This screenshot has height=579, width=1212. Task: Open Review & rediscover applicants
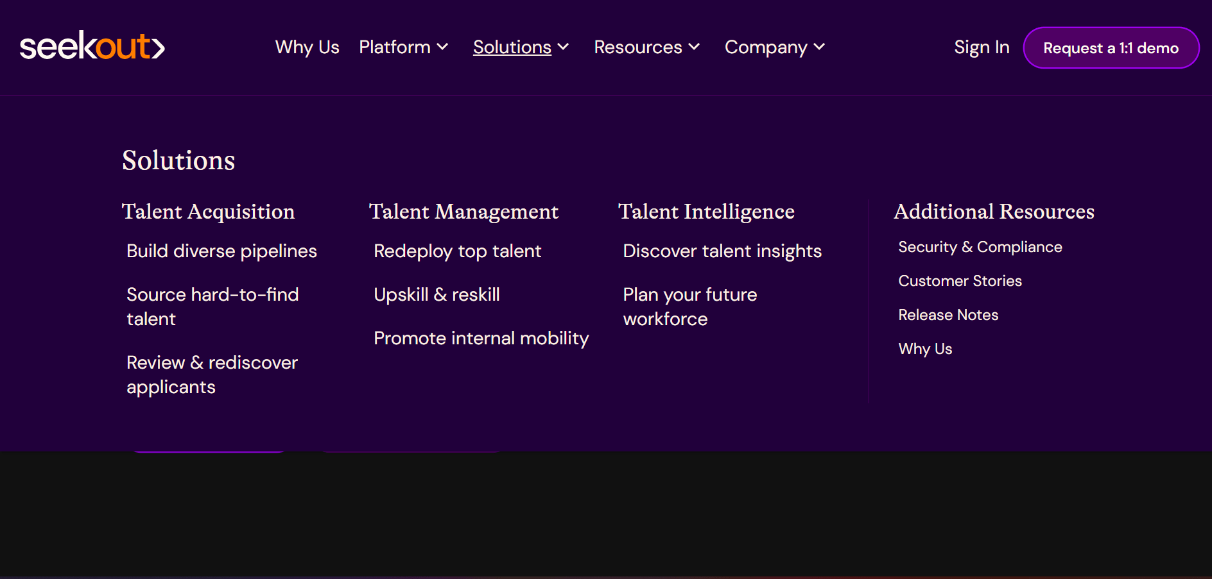pos(212,374)
